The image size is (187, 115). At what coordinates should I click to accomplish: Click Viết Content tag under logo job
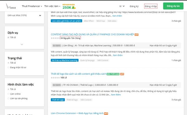[x=86, y=100]
